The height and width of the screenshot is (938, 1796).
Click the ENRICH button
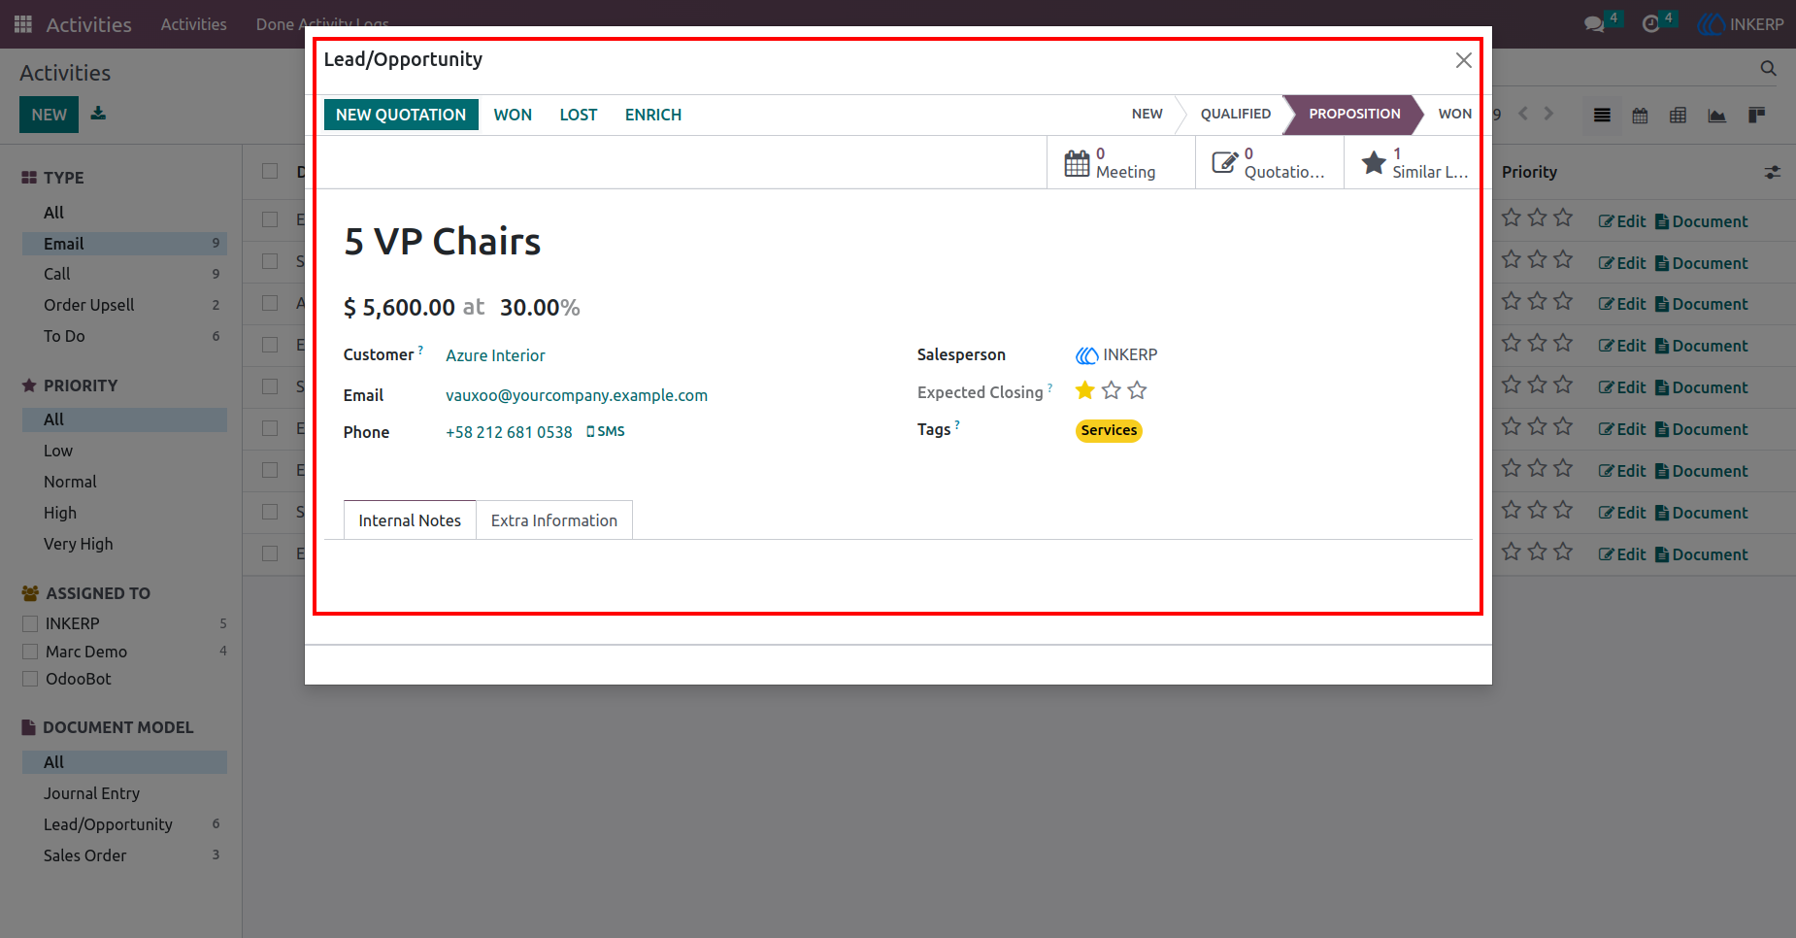(x=653, y=115)
